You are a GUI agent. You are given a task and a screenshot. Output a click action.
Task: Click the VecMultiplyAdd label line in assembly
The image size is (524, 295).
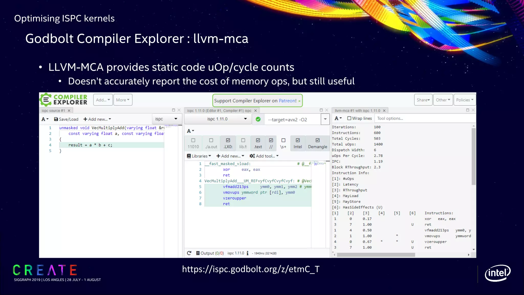point(258,181)
